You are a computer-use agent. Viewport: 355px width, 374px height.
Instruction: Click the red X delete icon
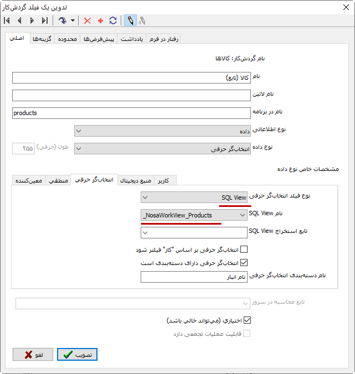tap(87, 20)
